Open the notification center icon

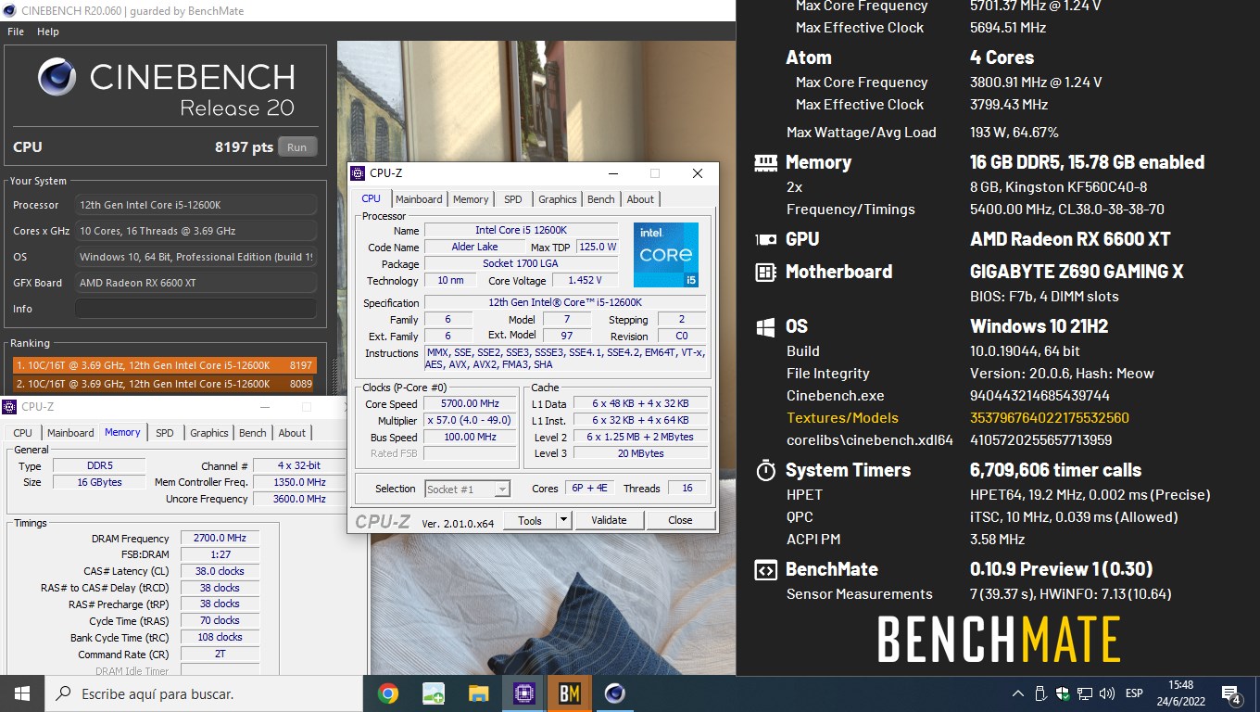[x=1231, y=693]
